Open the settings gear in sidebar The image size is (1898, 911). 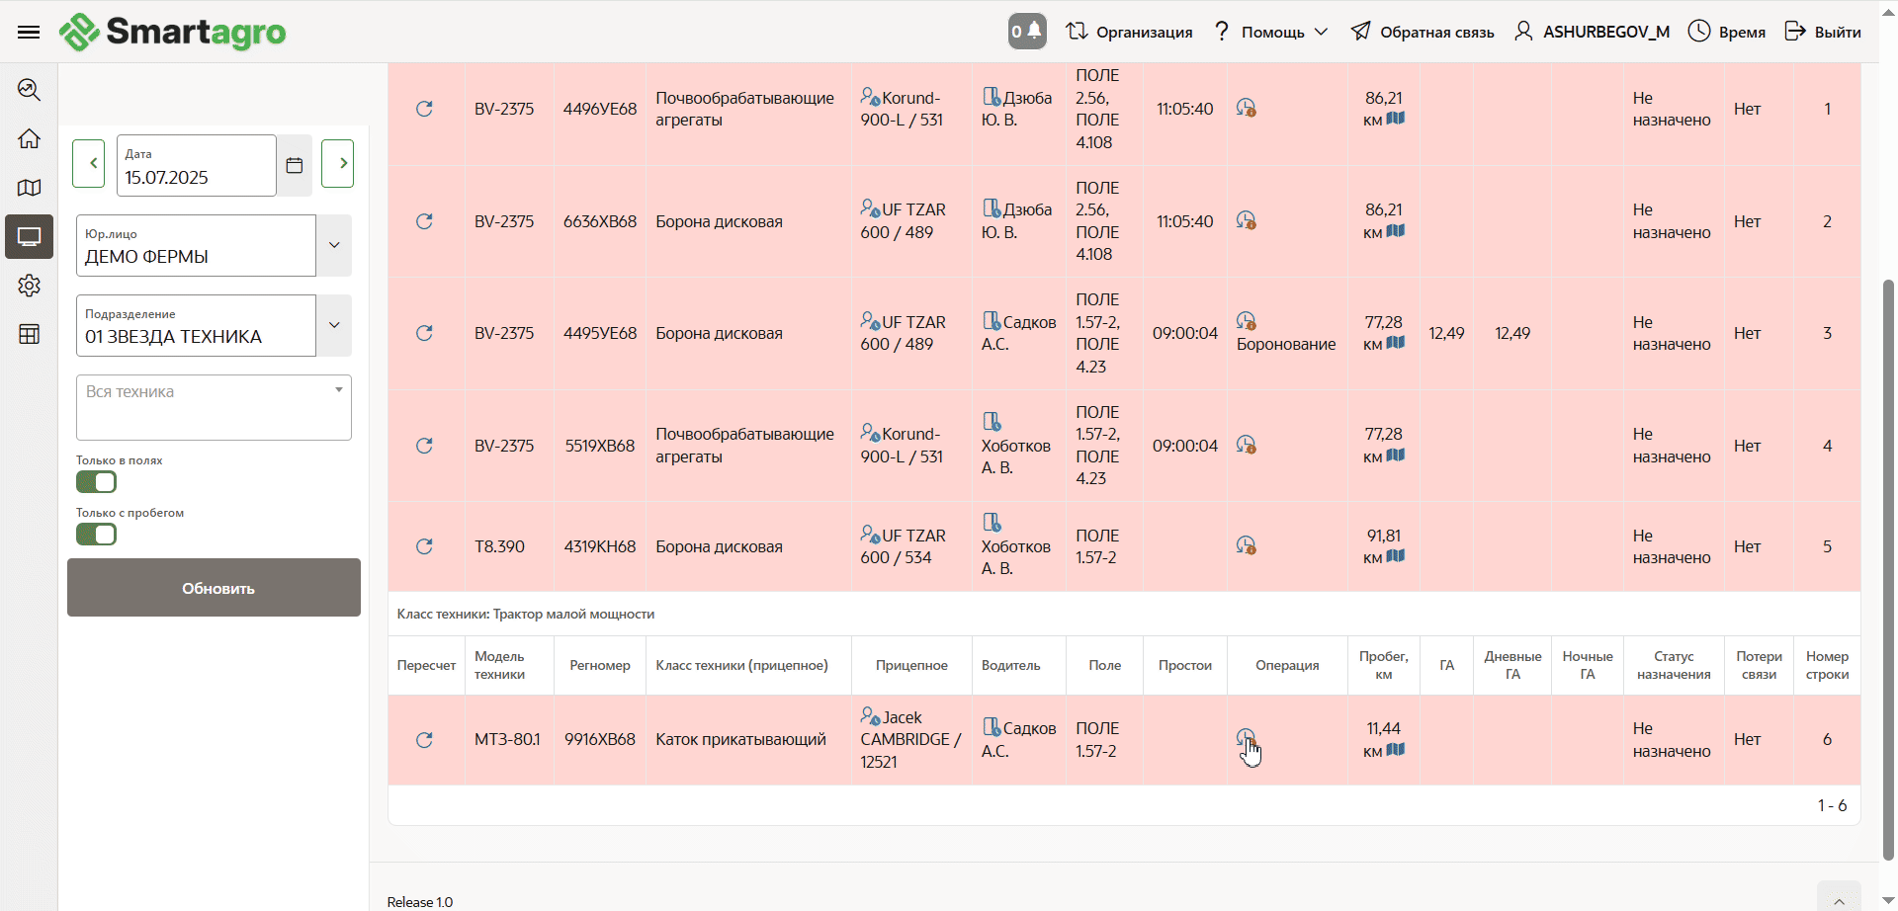click(x=29, y=286)
